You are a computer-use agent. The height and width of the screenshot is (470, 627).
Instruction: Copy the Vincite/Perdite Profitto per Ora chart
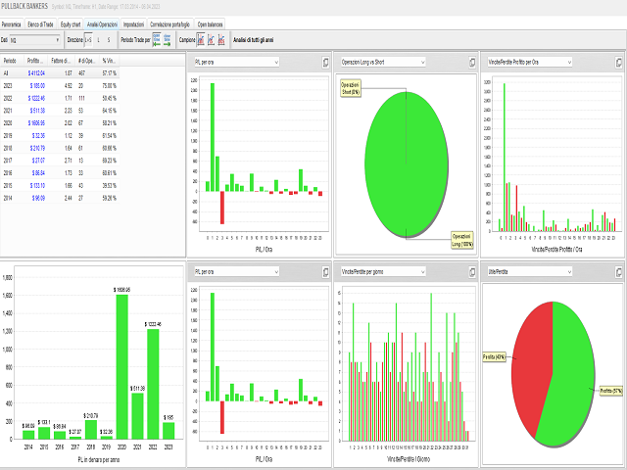[619, 63]
